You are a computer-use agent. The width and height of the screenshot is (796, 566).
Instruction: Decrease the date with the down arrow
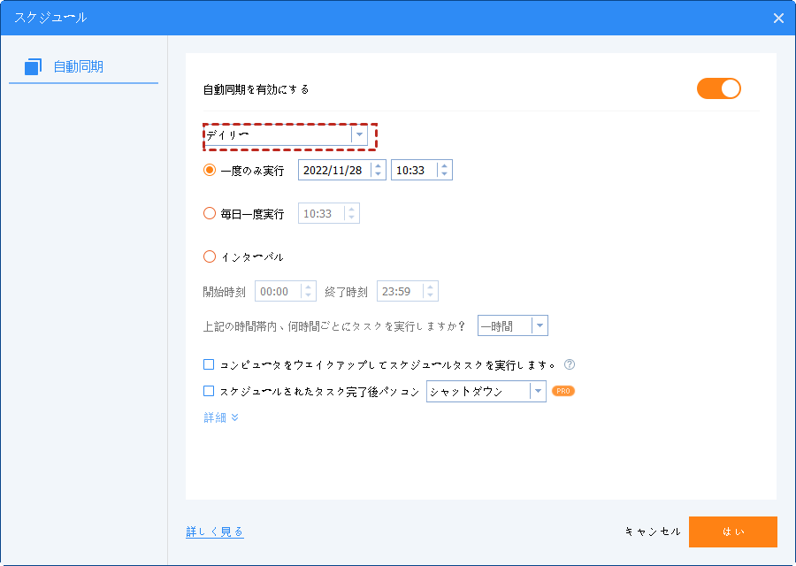[x=379, y=174]
